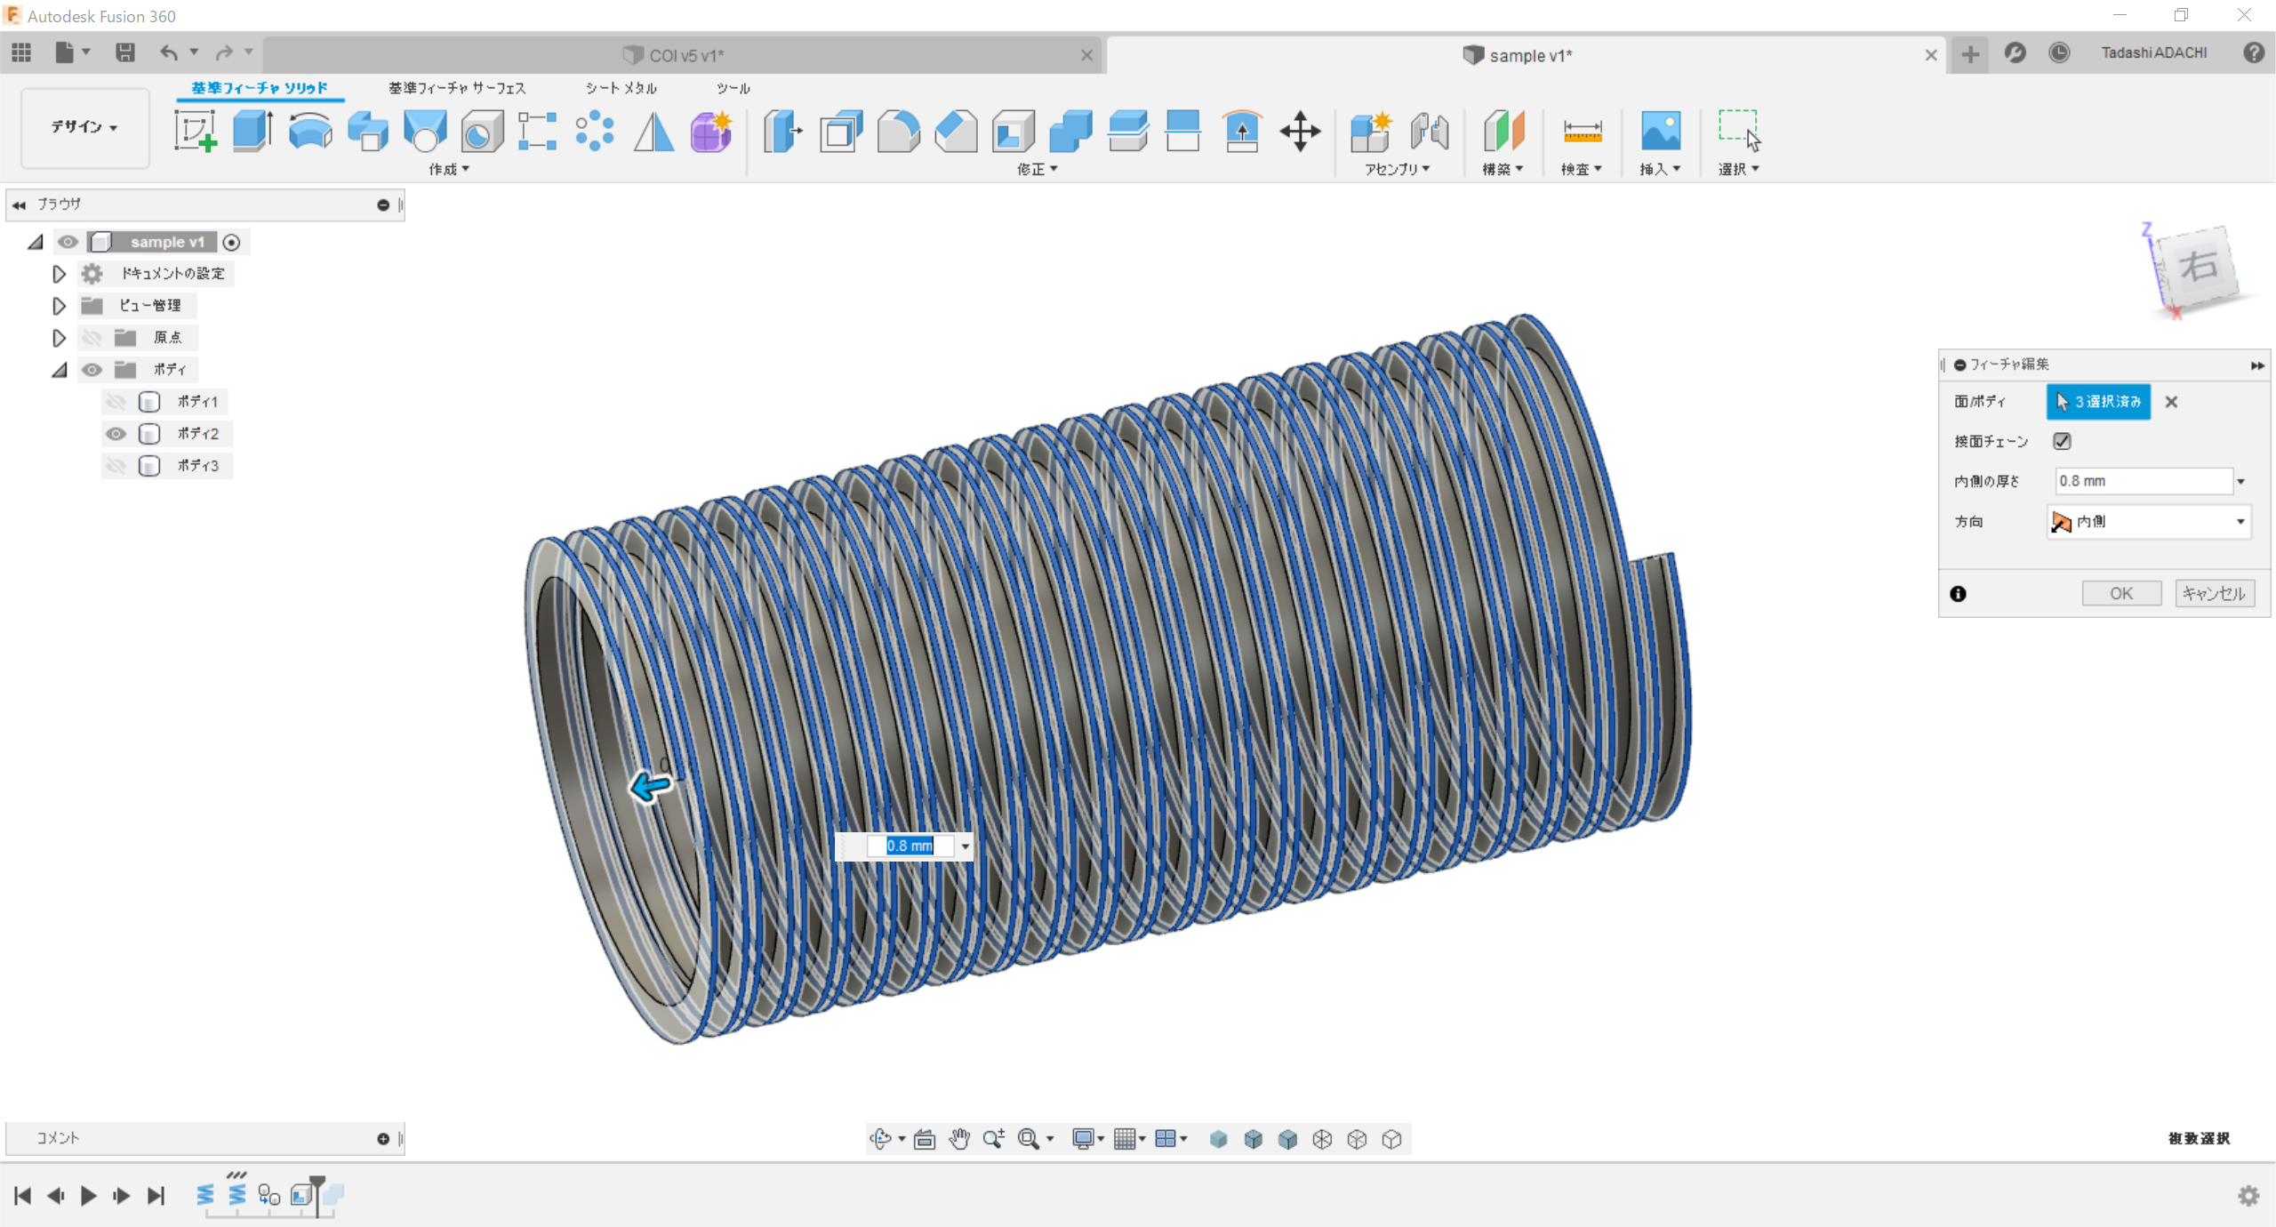Open the 方向 内側 dropdown
This screenshot has width=2276, height=1227.
[2149, 522]
